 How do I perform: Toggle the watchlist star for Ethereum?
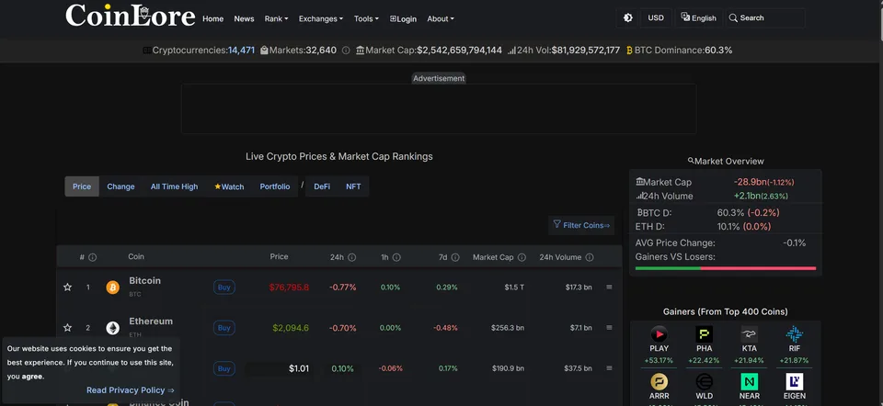(67, 328)
